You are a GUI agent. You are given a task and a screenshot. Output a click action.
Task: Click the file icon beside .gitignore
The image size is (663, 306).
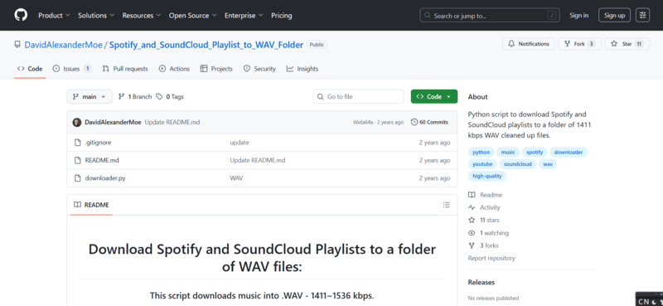pyautogui.click(x=77, y=143)
